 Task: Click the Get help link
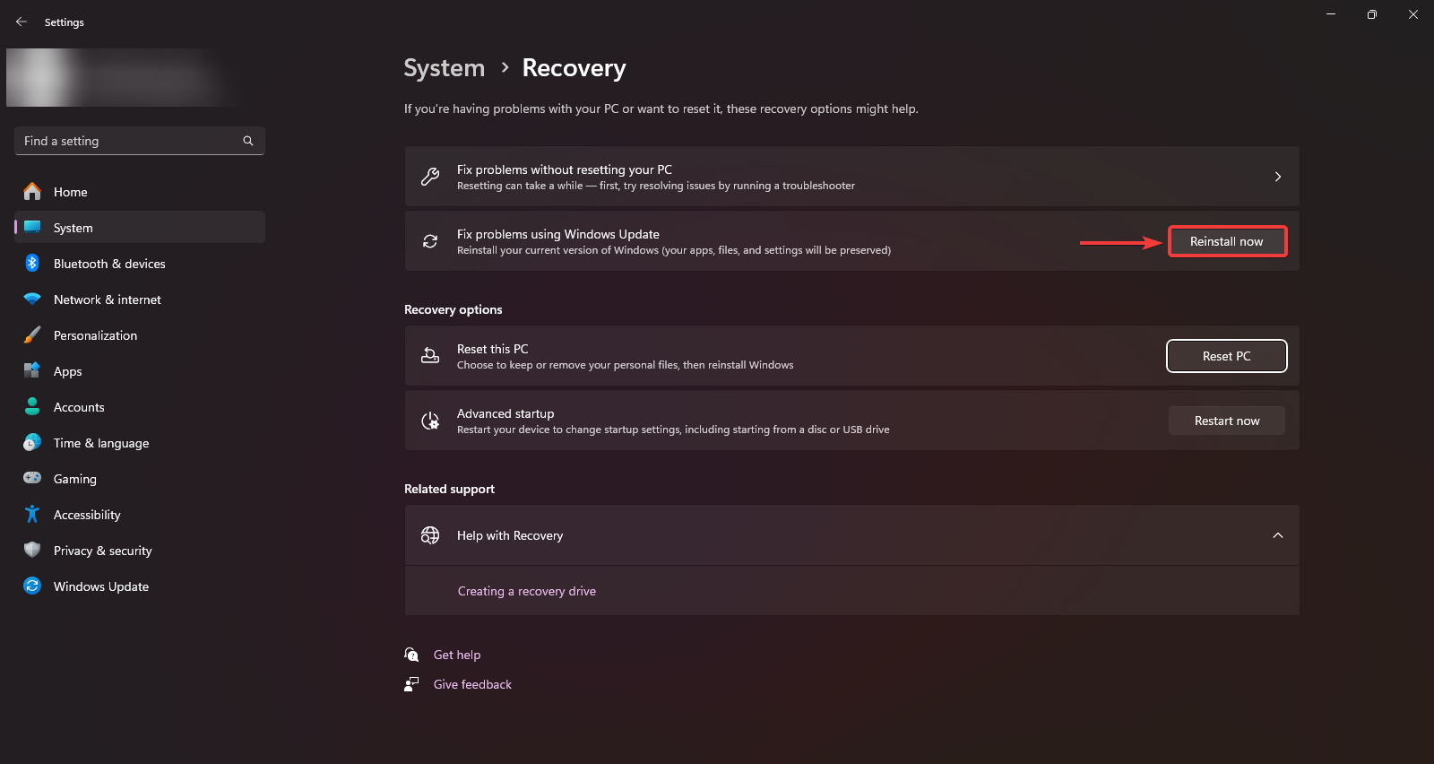coord(457,655)
